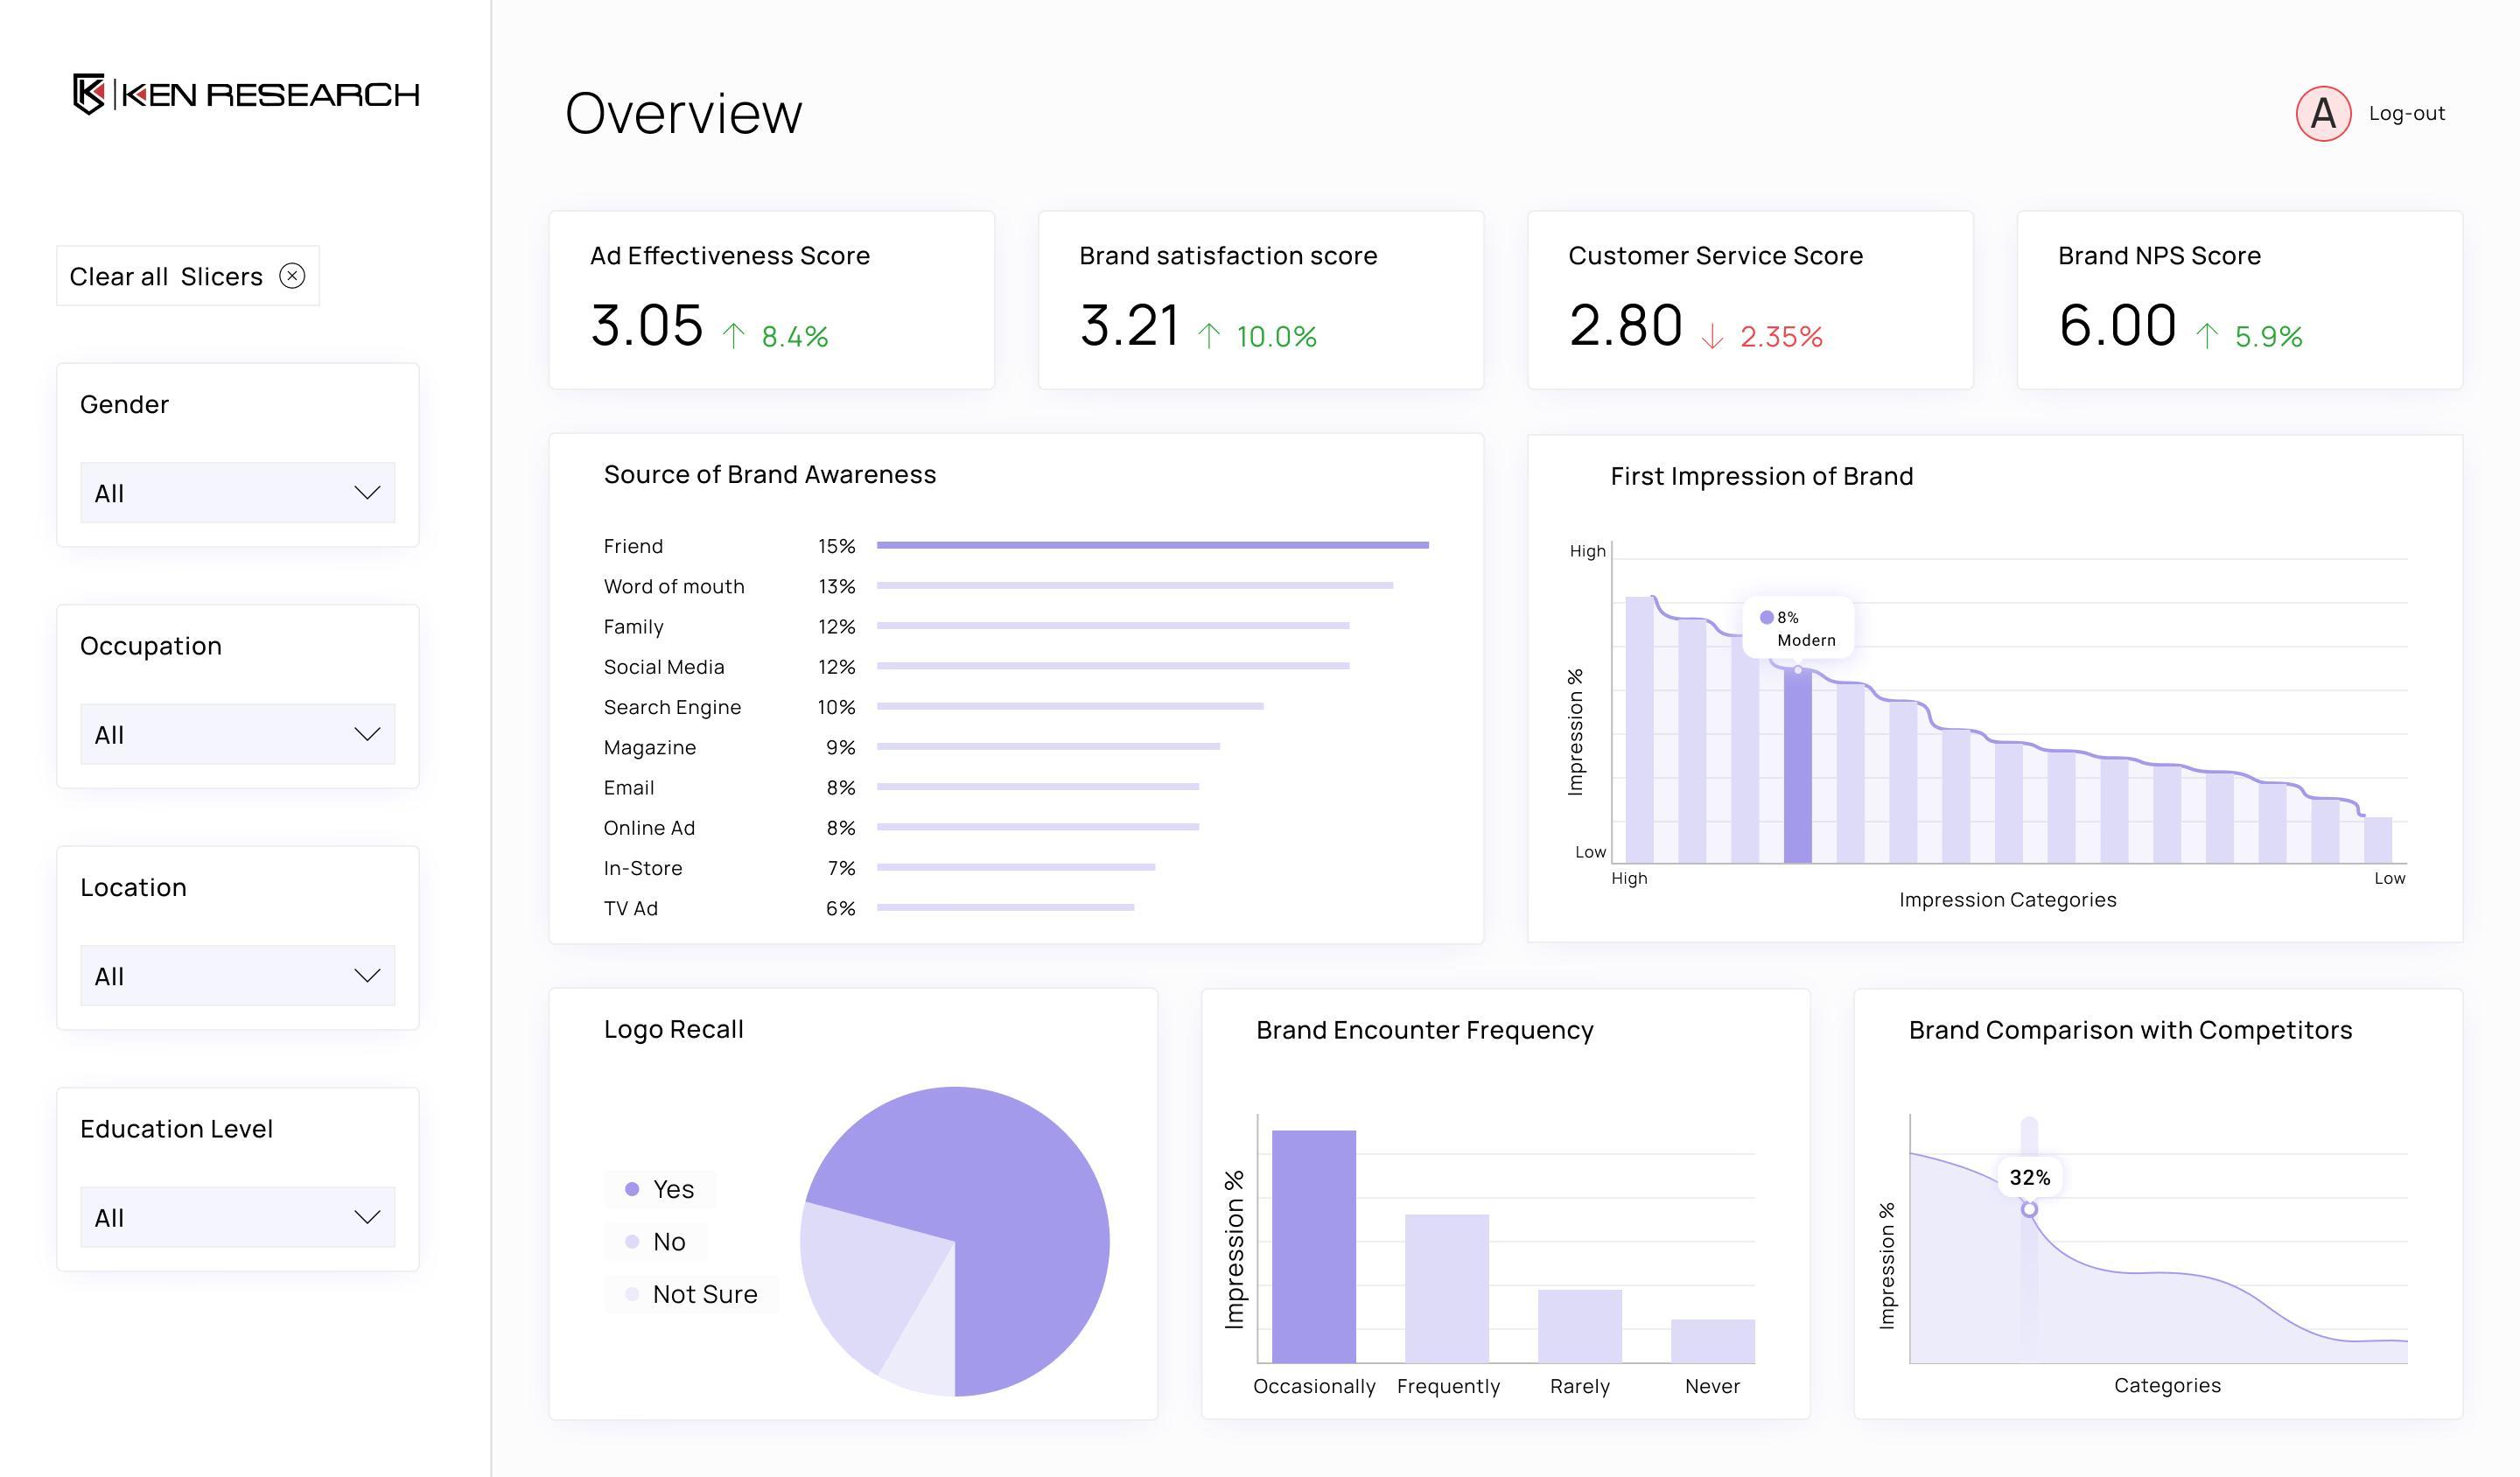Select the Overview page heading

(683, 113)
